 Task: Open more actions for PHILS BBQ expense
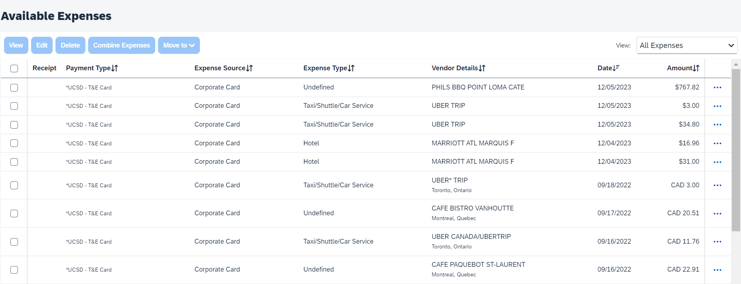click(x=717, y=87)
